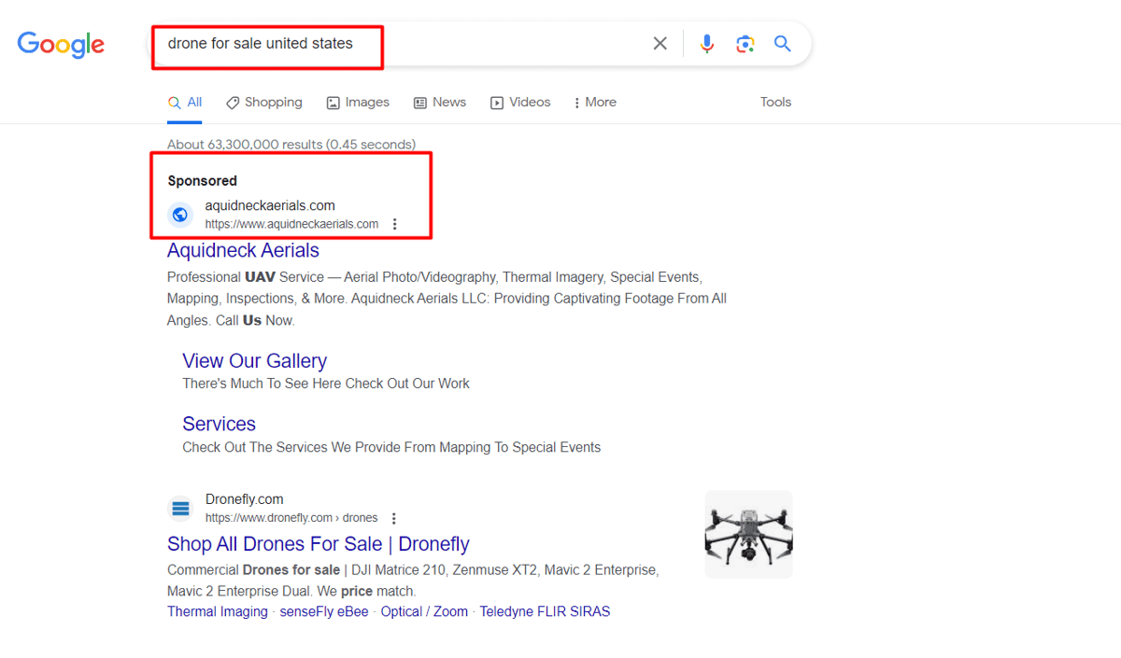
Task: Start voice search with microphone icon
Action: pos(707,44)
